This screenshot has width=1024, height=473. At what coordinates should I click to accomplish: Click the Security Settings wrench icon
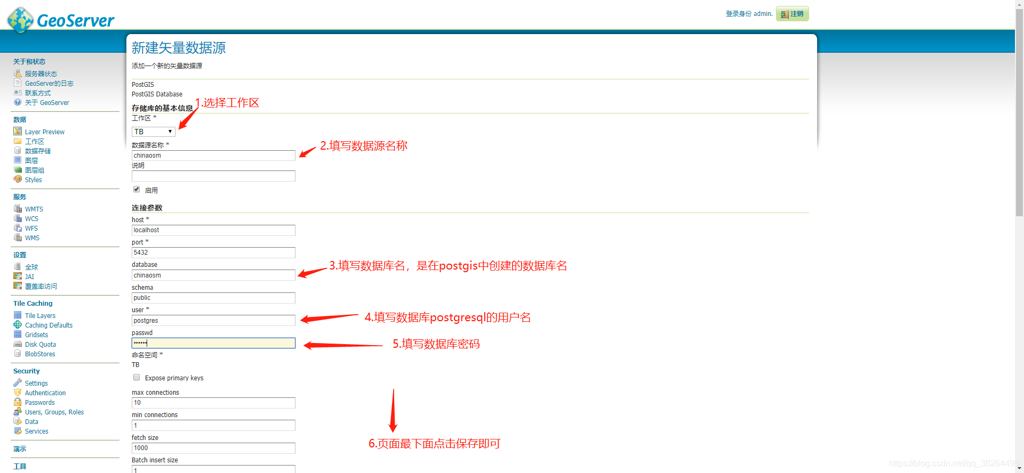coord(18,383)
